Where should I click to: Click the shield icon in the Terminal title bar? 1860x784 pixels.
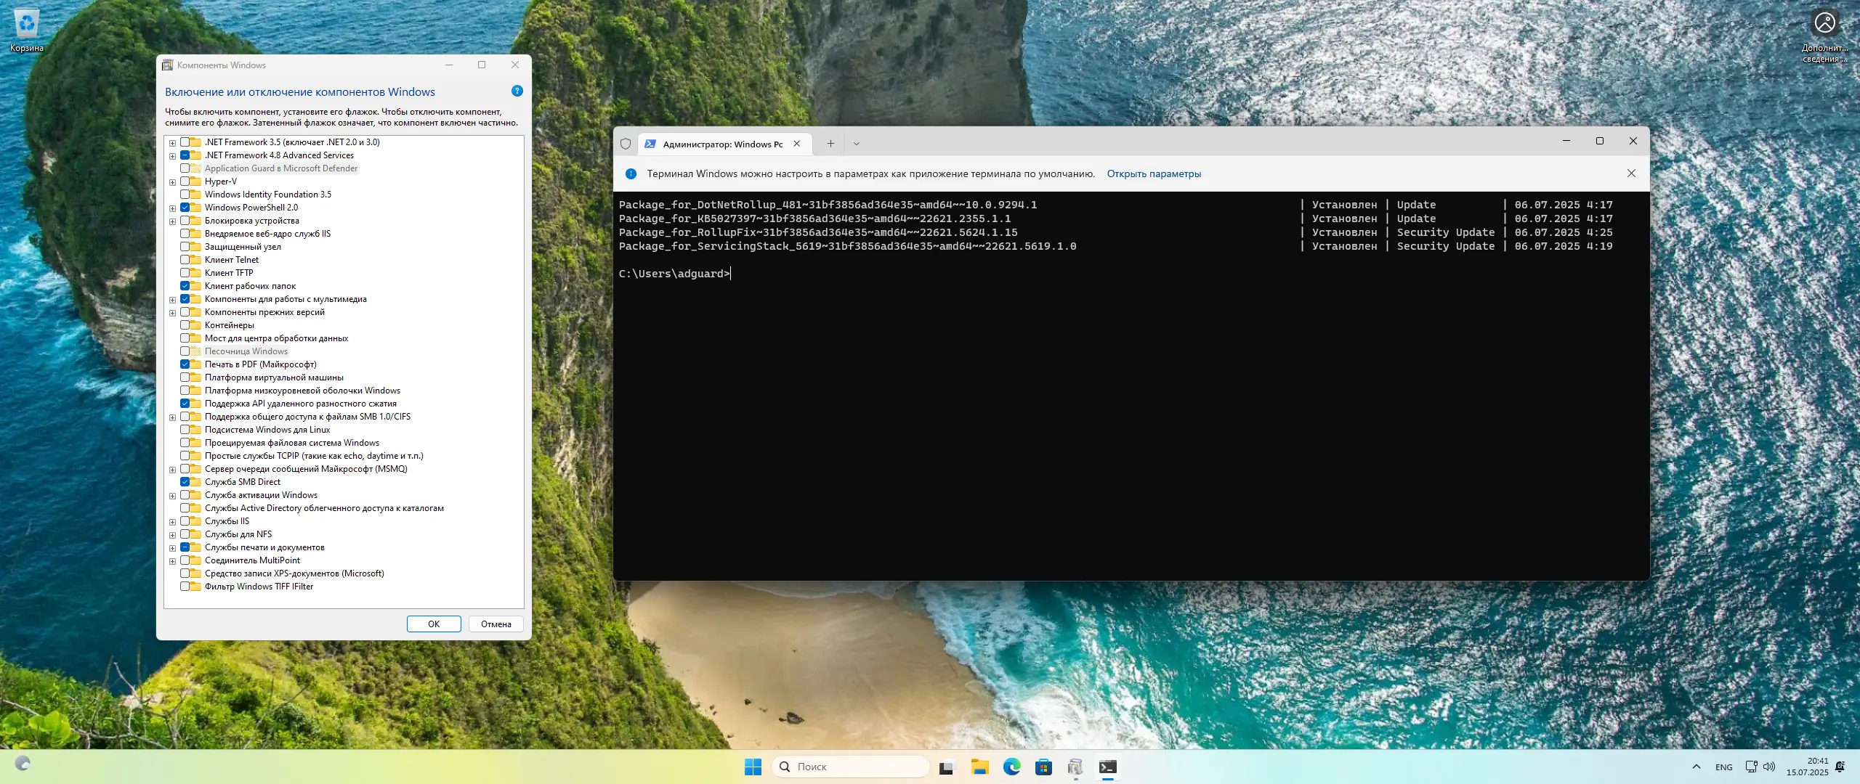pyautogui.click(x=626, y=144)
